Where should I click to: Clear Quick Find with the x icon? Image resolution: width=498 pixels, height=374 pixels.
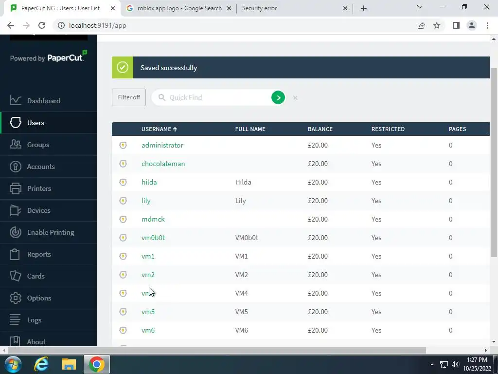click(x=295, y=97)
